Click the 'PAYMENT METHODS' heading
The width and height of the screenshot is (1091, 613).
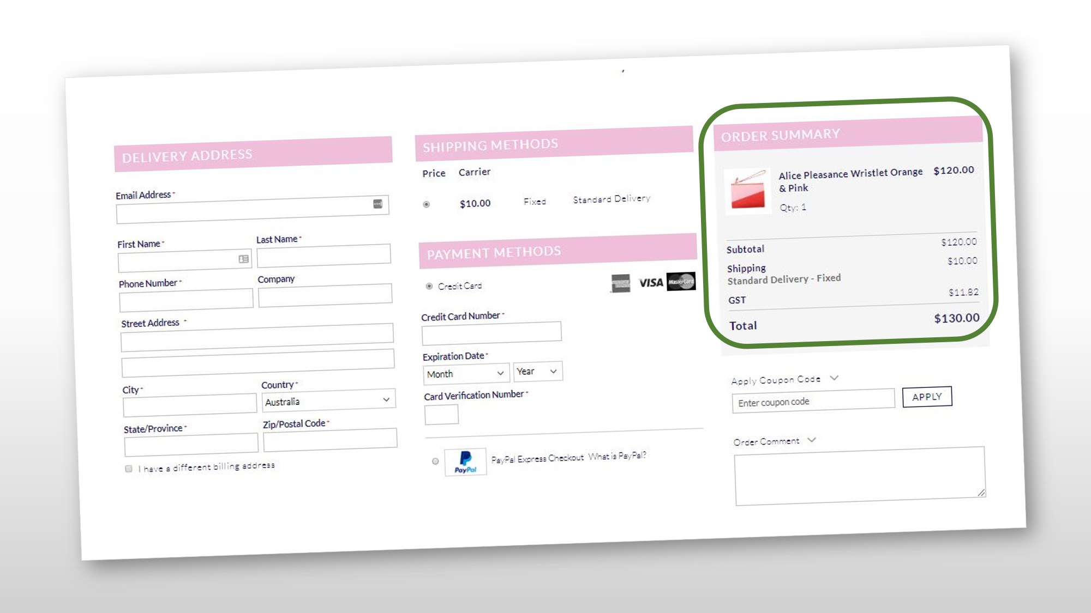click(x=494, y=253)
